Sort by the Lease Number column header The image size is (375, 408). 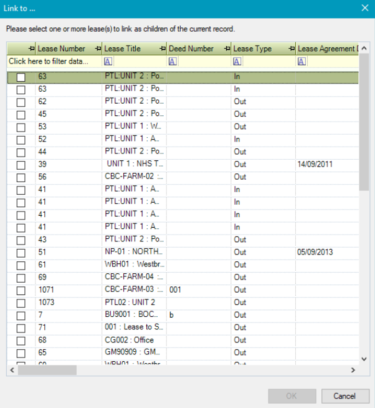pyautogui.click(x=62, y=49)
